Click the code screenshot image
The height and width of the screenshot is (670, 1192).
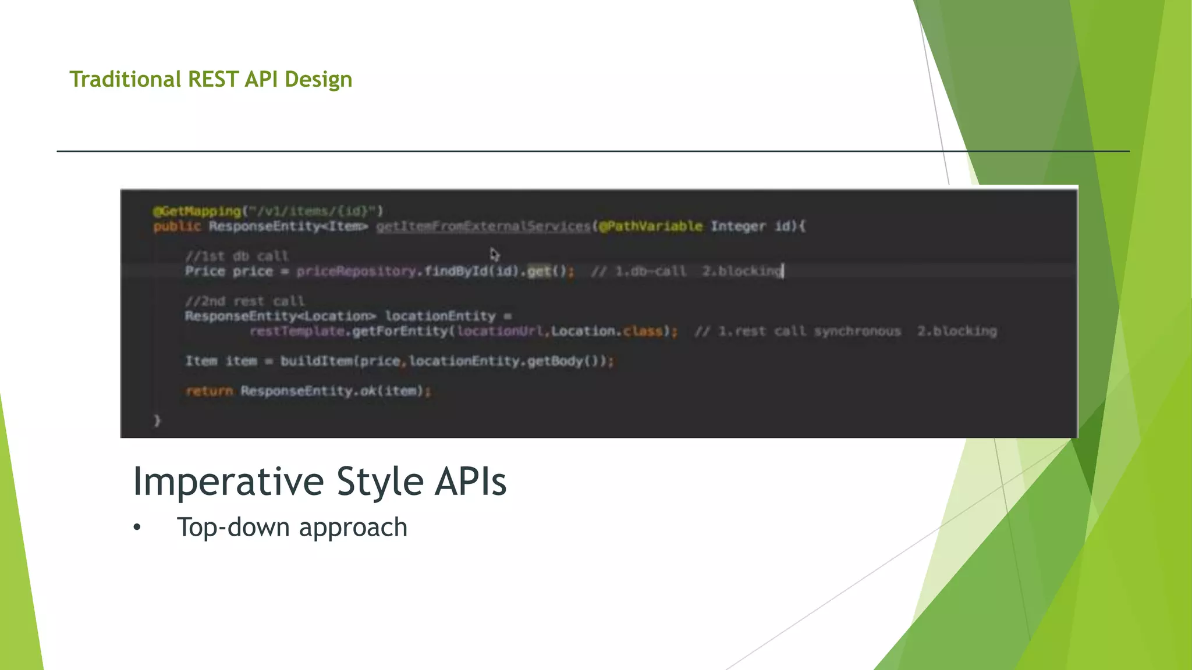point(599,312)
